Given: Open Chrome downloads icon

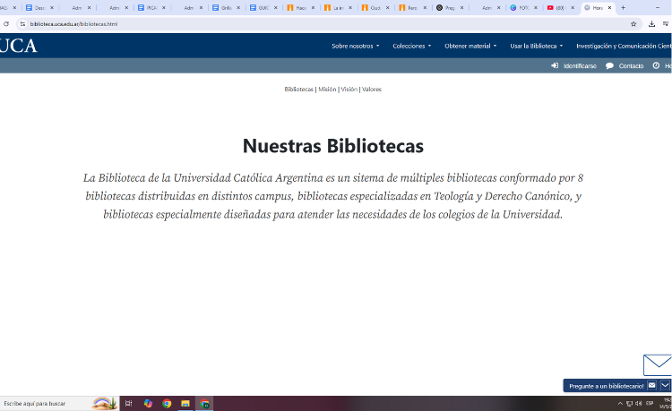Looking at the screenshot, I should pos(651,24).
